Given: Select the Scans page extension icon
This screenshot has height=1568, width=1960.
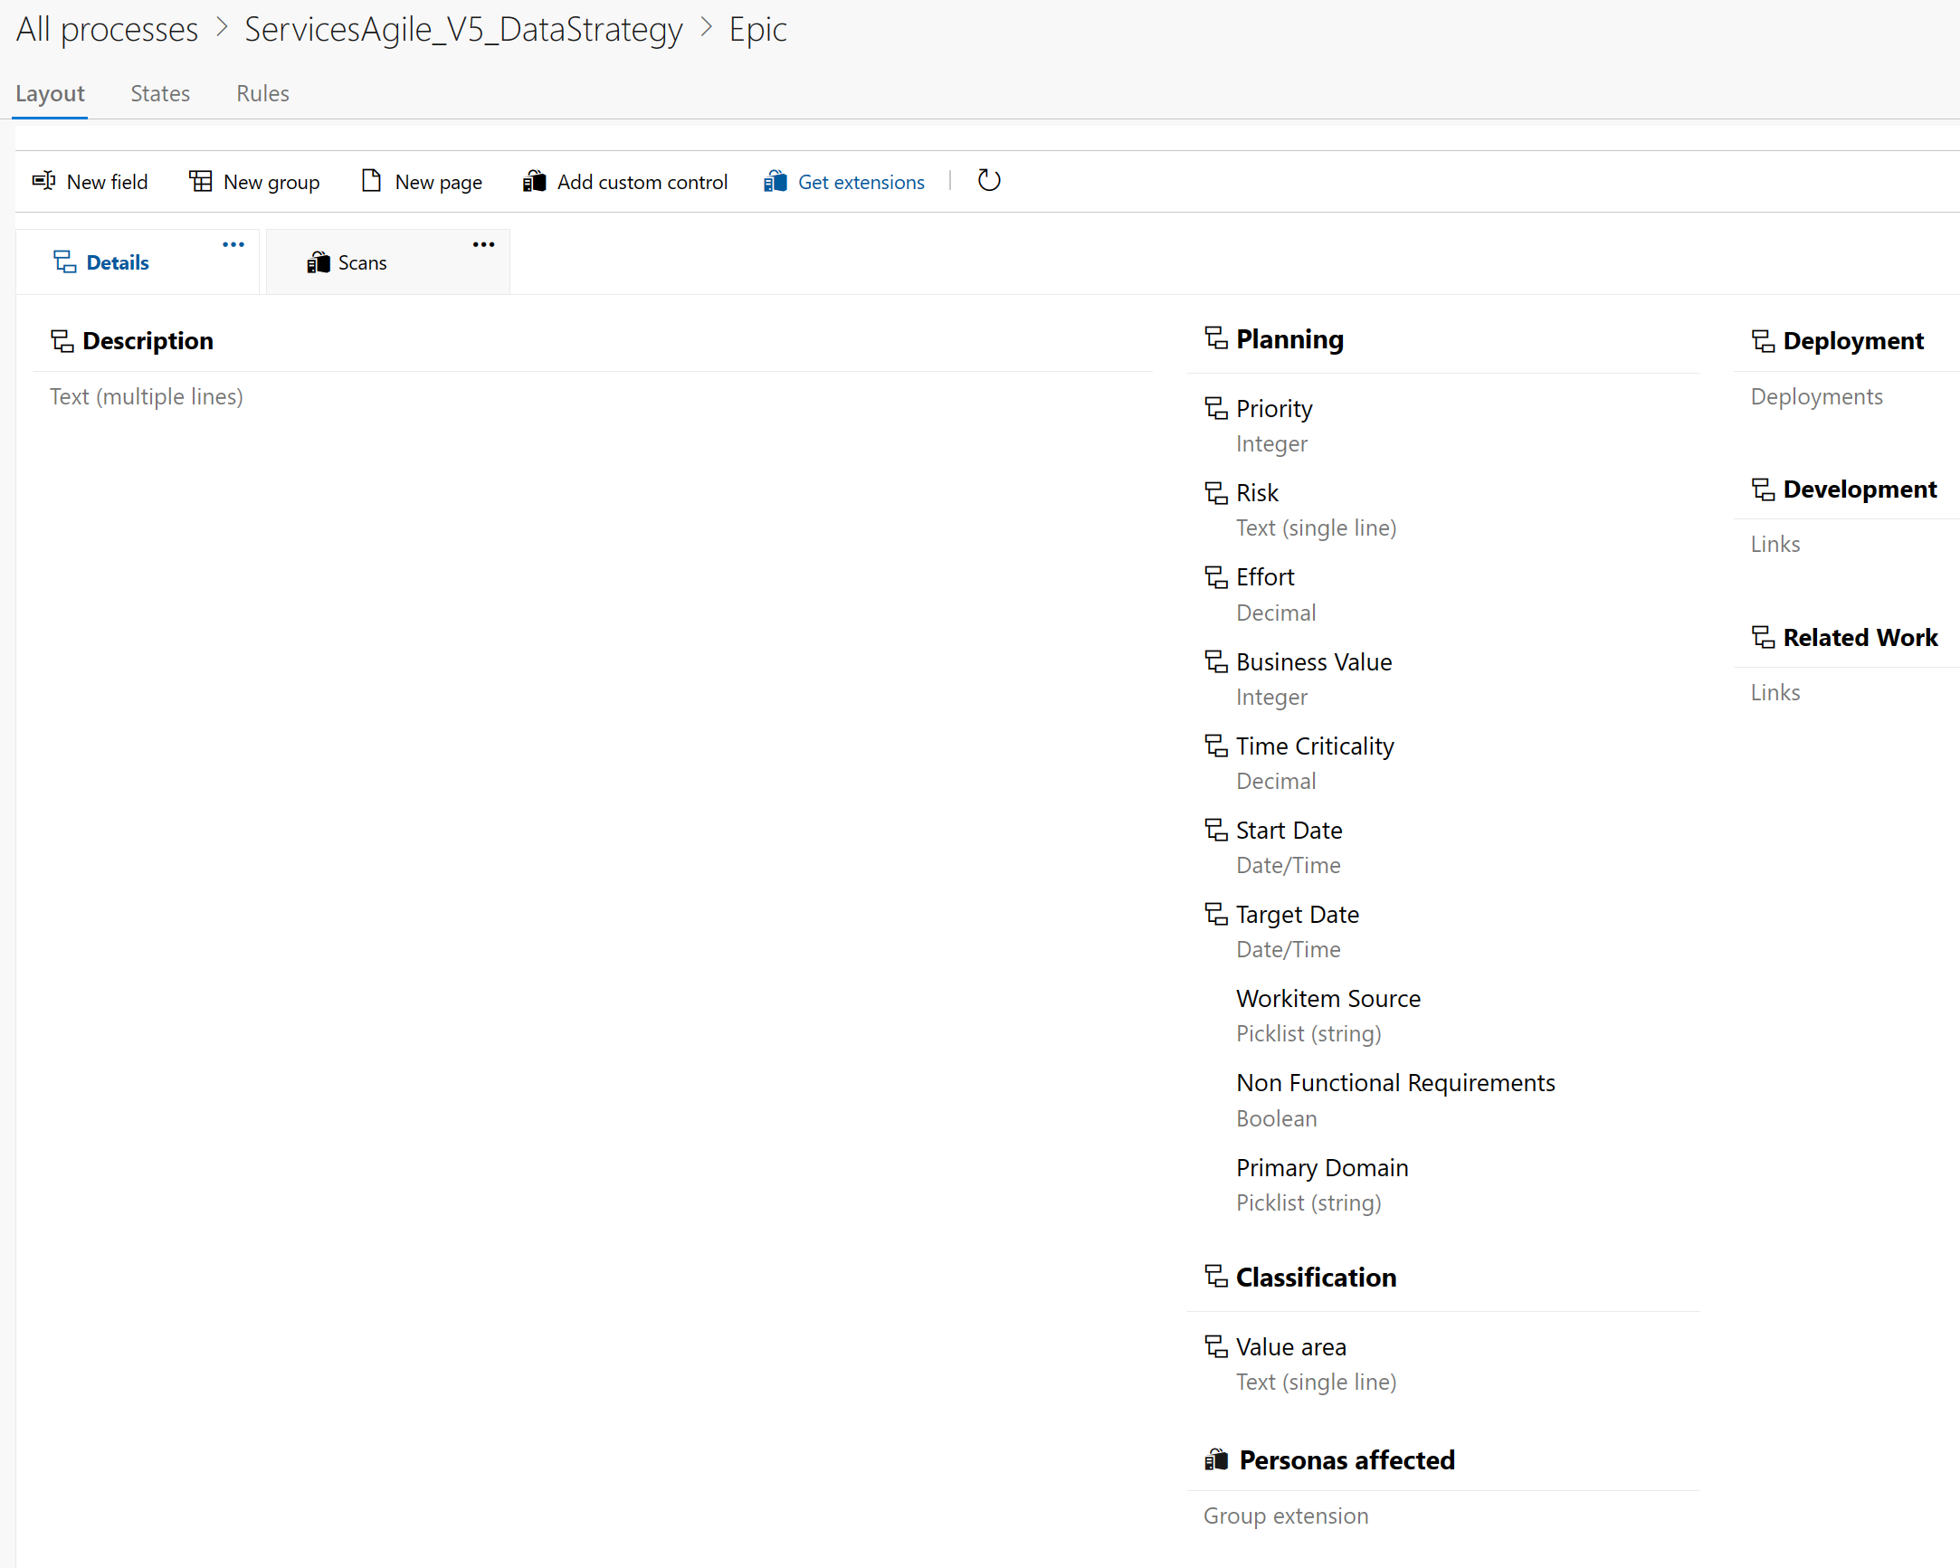Looking at the screenshot, I should click(319, 261).
